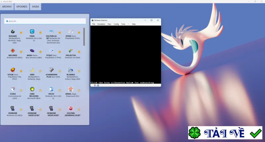Select the CCS64 Commodore 64 icon
Screen dimensions: 265x142
pyautogui.click(x=13, y=89)
